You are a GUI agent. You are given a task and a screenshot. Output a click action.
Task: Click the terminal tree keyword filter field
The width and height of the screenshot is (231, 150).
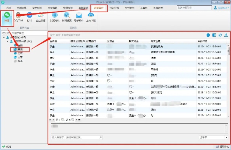pyautogui.click(x=24, y=33)
